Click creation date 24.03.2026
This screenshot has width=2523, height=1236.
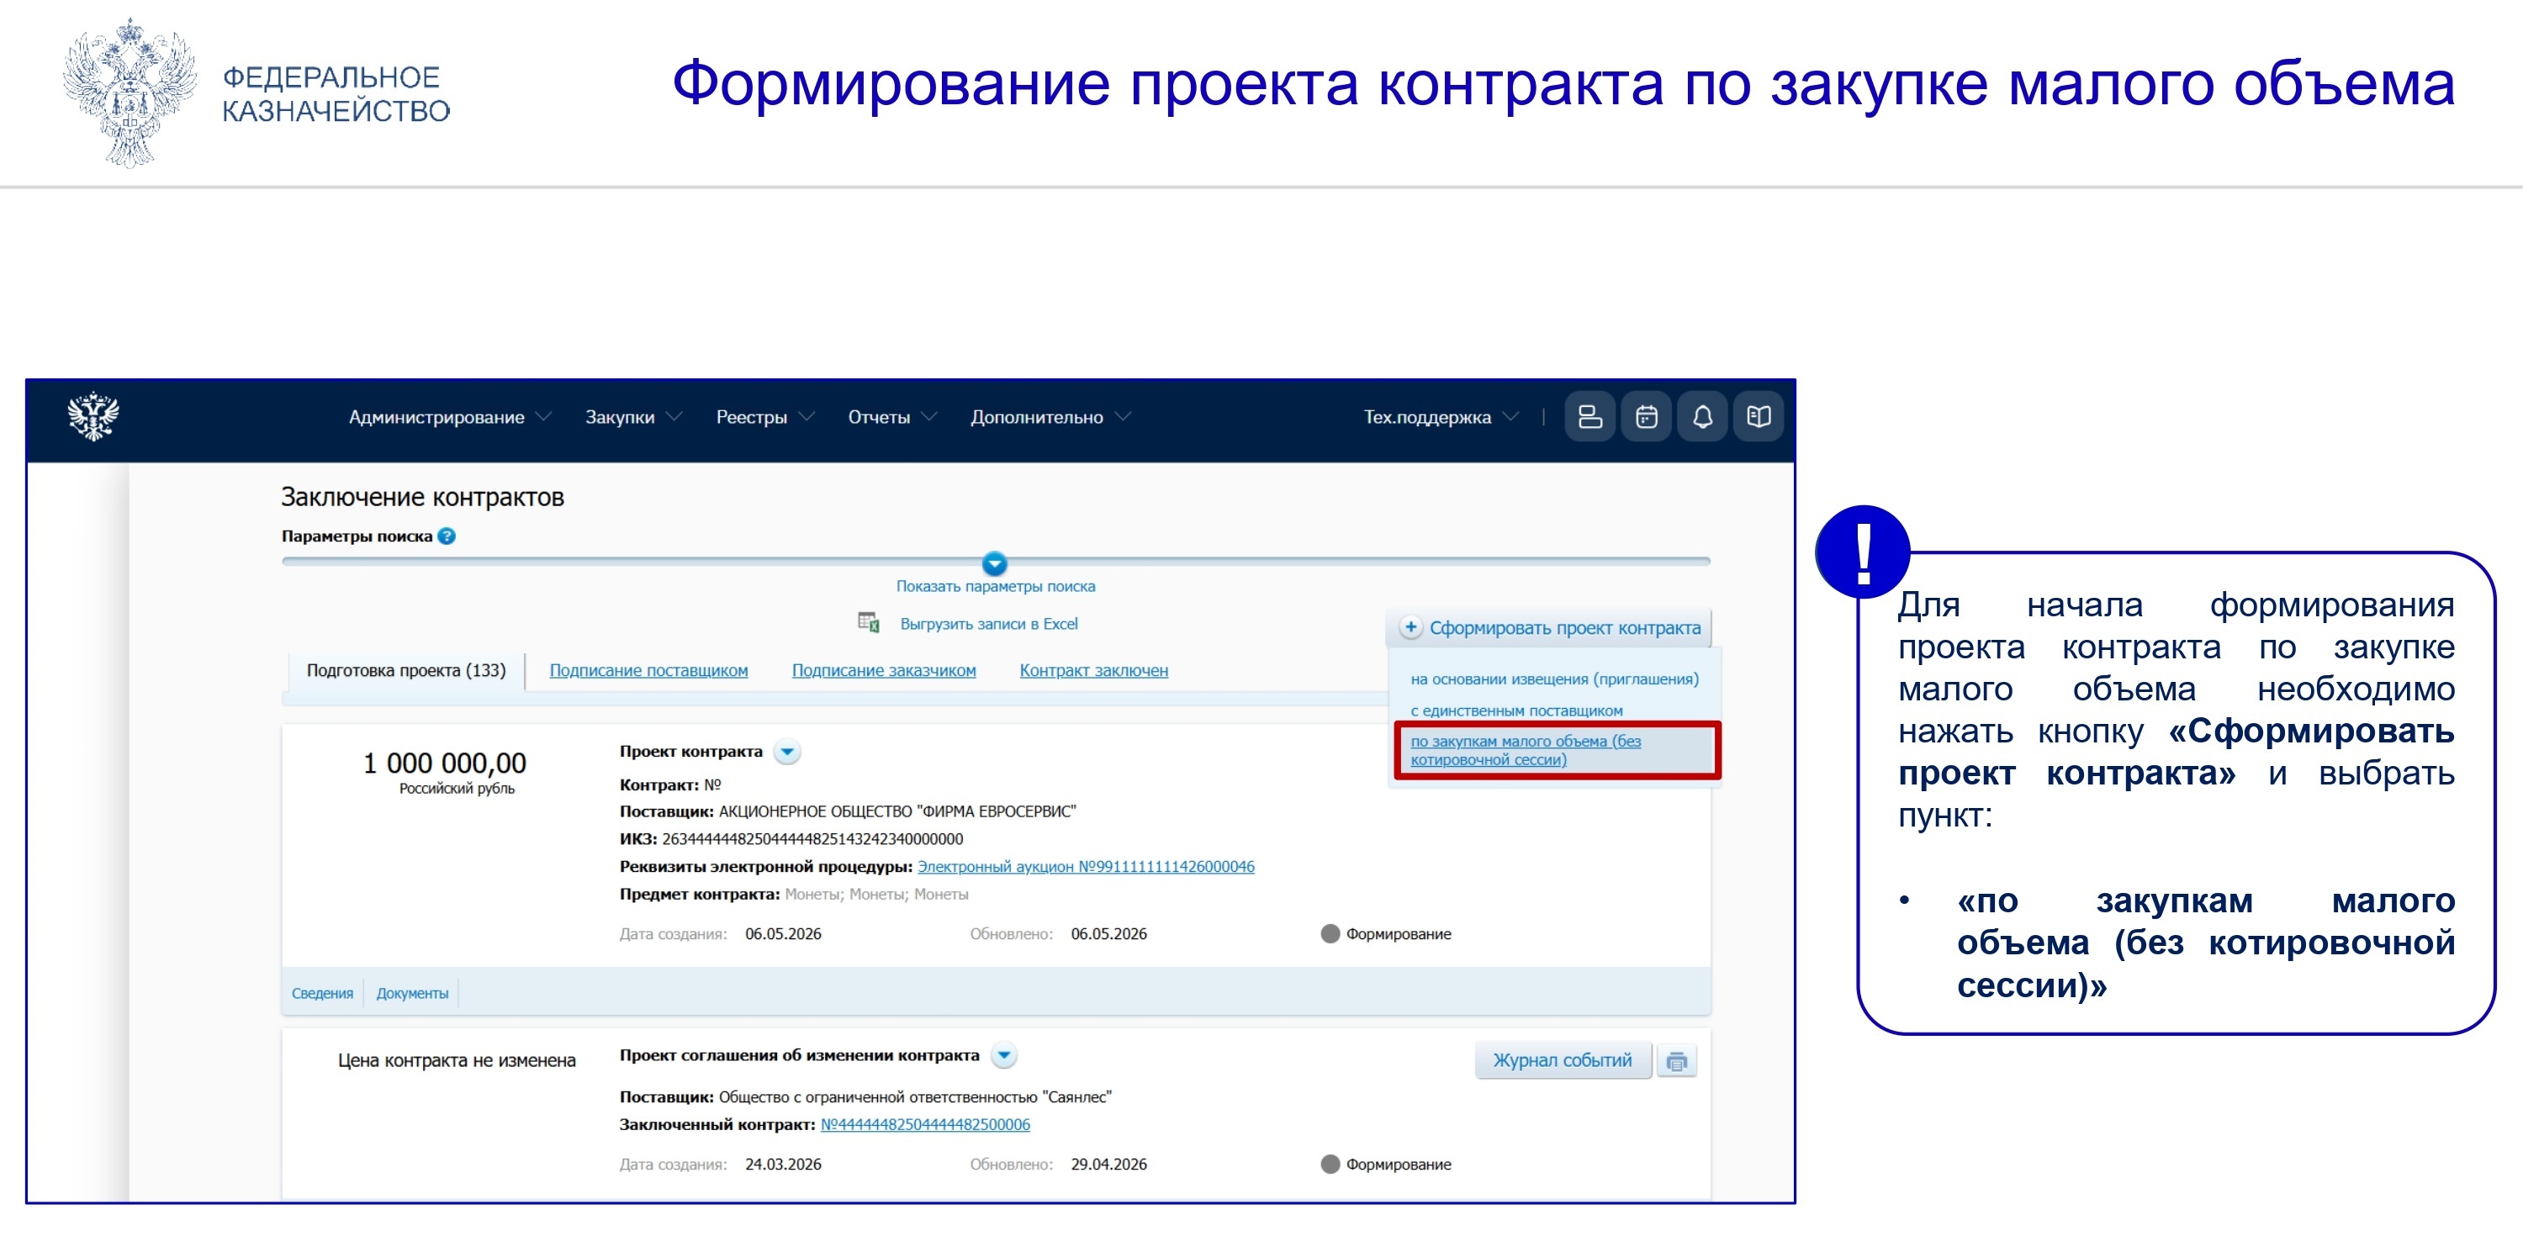783,1165
